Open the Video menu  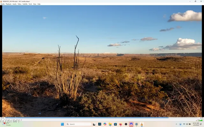point(19,4)
